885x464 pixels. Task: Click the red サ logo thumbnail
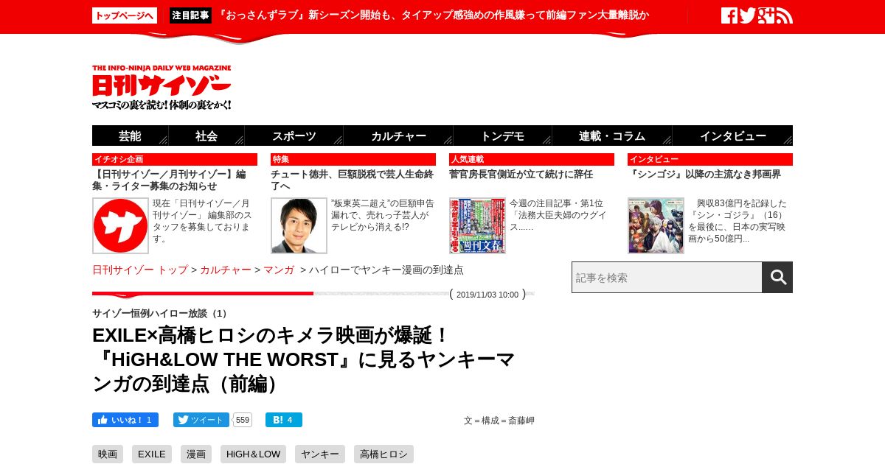tap(120, 225)
